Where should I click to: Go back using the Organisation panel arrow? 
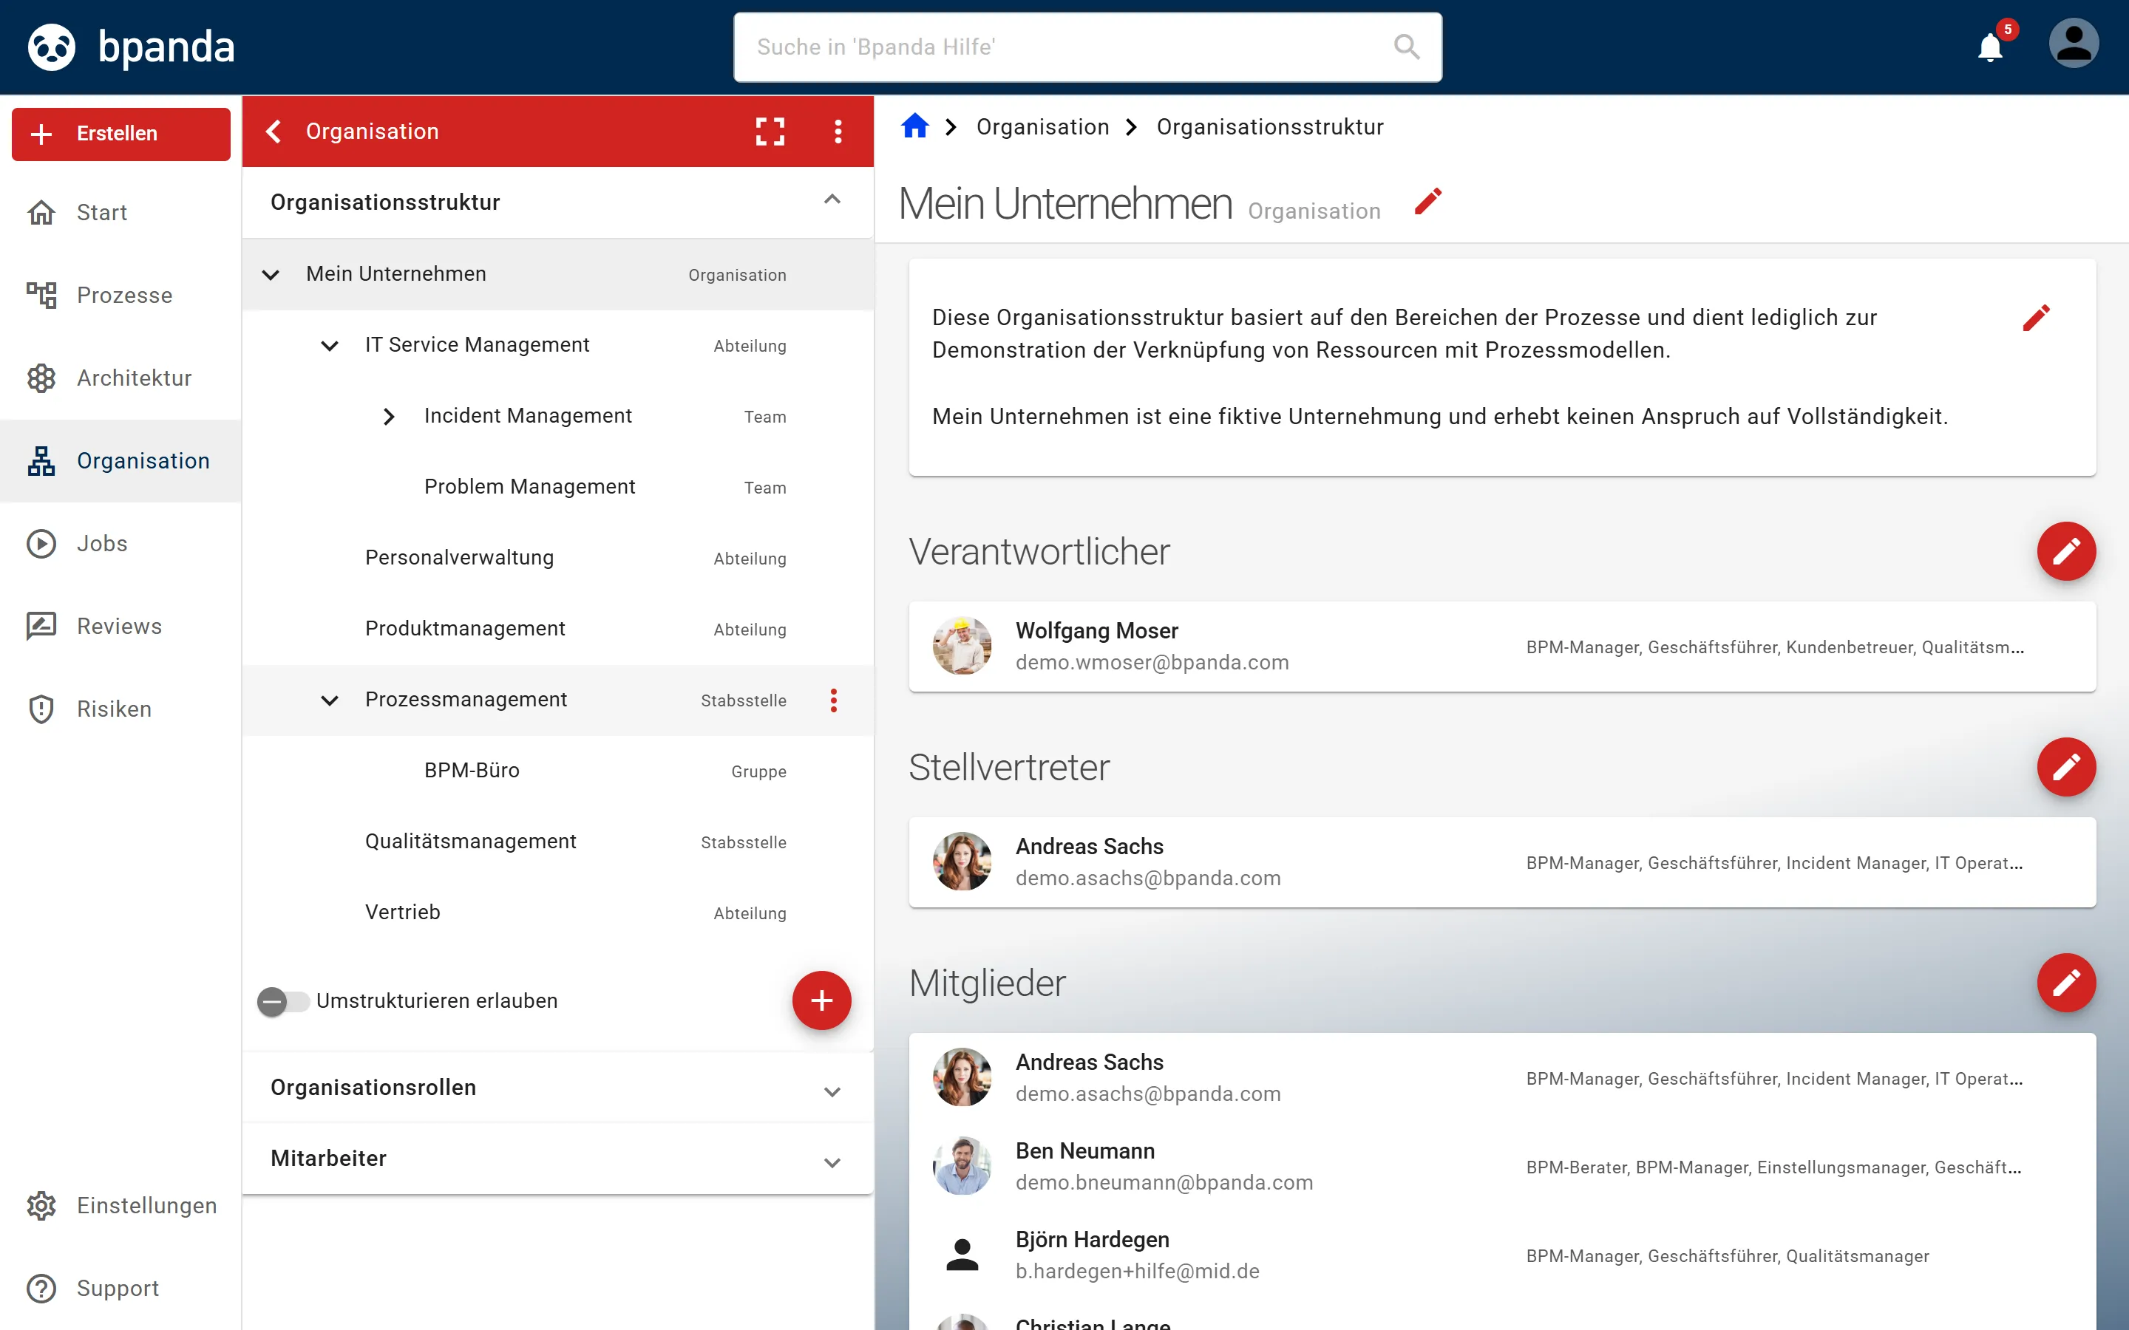274,131
